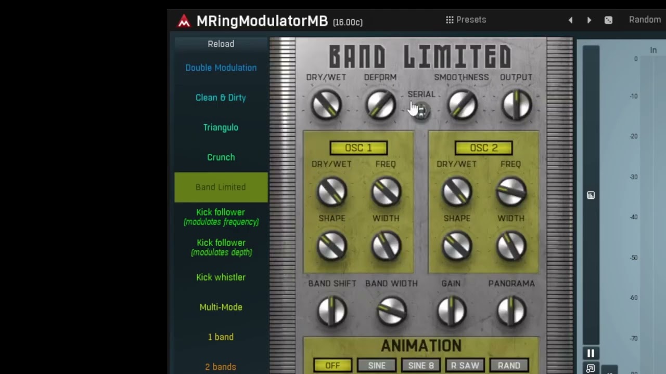Select SINE 8 animation mode
Image resolution: width=666 pixels, height=374 pixels.
click(x=421, y=366)
